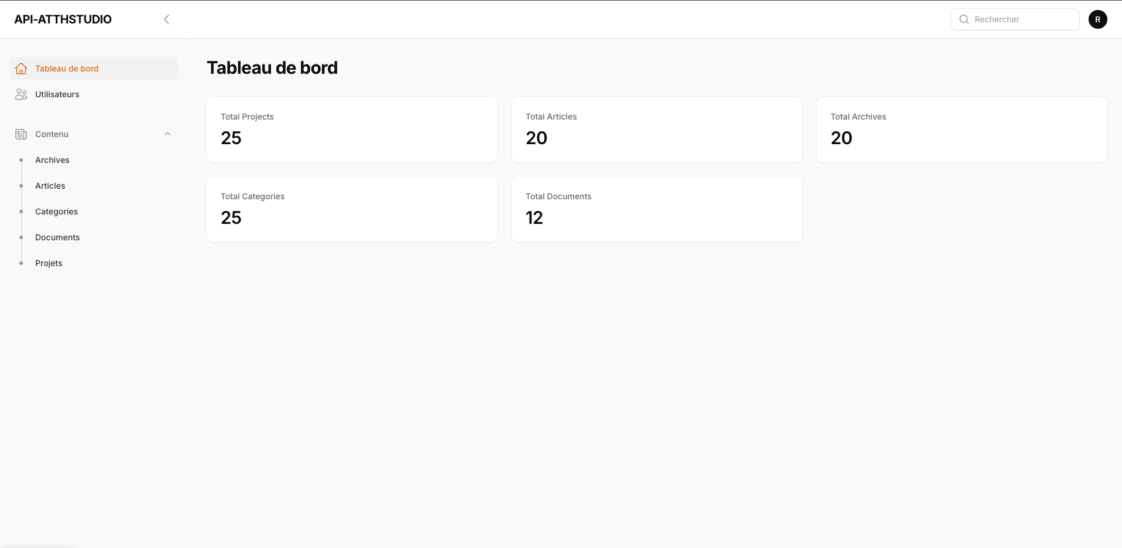
Task: Open the user avatar R menu
Action: pyautogui.click(x=1097, y=19)
